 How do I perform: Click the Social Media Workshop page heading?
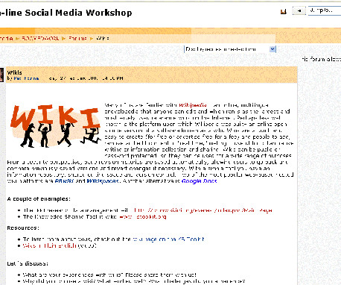coord(66,13)
